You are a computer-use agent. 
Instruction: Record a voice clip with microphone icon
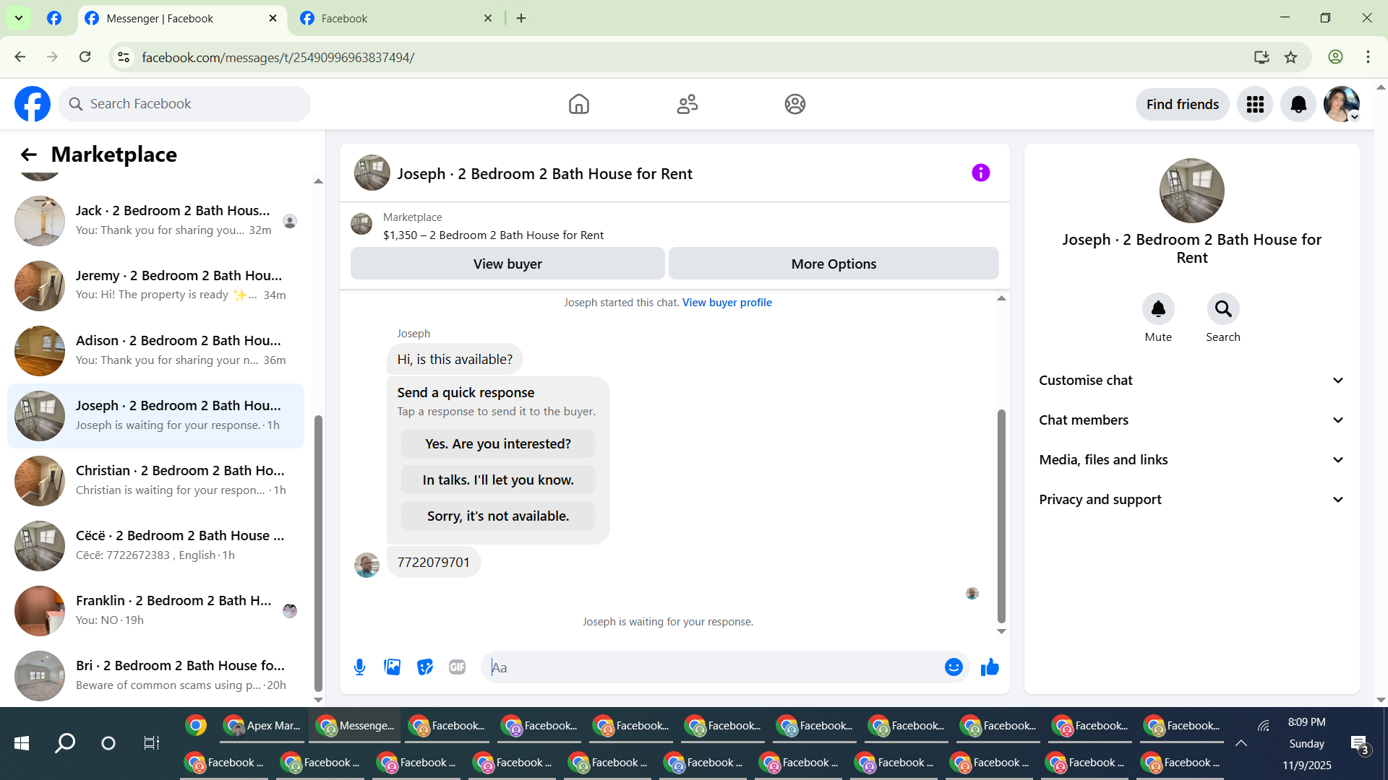click(x=359, y=667)
